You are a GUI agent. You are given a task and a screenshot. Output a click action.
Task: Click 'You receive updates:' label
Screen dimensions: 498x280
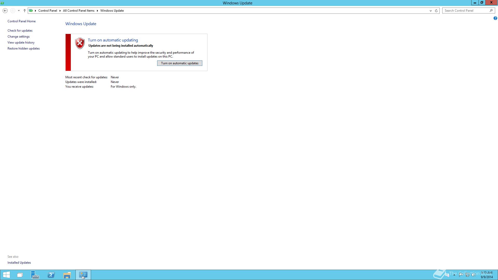(79, 87)
